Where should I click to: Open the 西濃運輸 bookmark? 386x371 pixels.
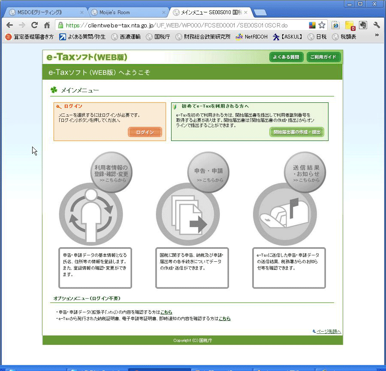click(126, 37)
